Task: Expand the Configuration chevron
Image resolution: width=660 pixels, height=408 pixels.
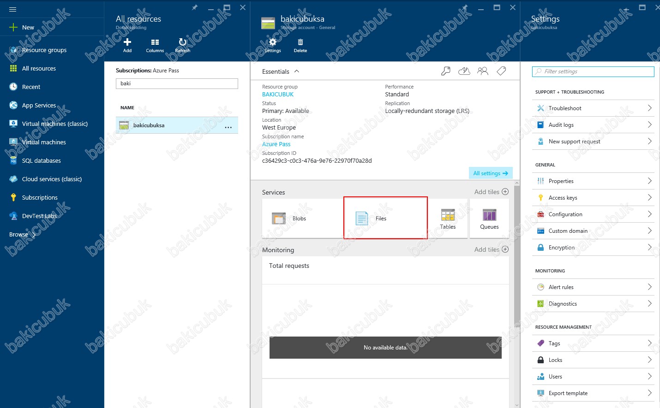Action: point(649,214)
